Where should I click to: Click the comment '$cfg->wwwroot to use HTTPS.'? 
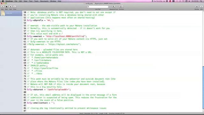[x=44, y=42]
